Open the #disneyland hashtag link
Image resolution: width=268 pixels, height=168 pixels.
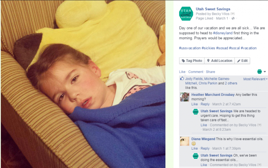[x=223, y=33]
